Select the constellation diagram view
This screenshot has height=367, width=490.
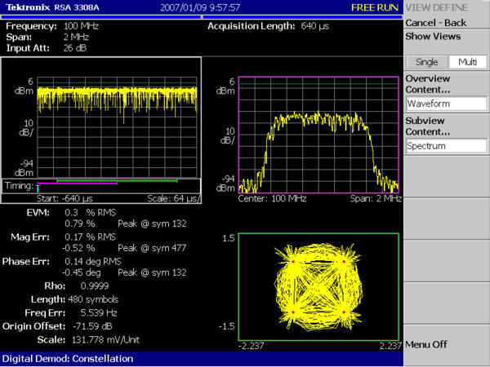[x=318, y=285]
